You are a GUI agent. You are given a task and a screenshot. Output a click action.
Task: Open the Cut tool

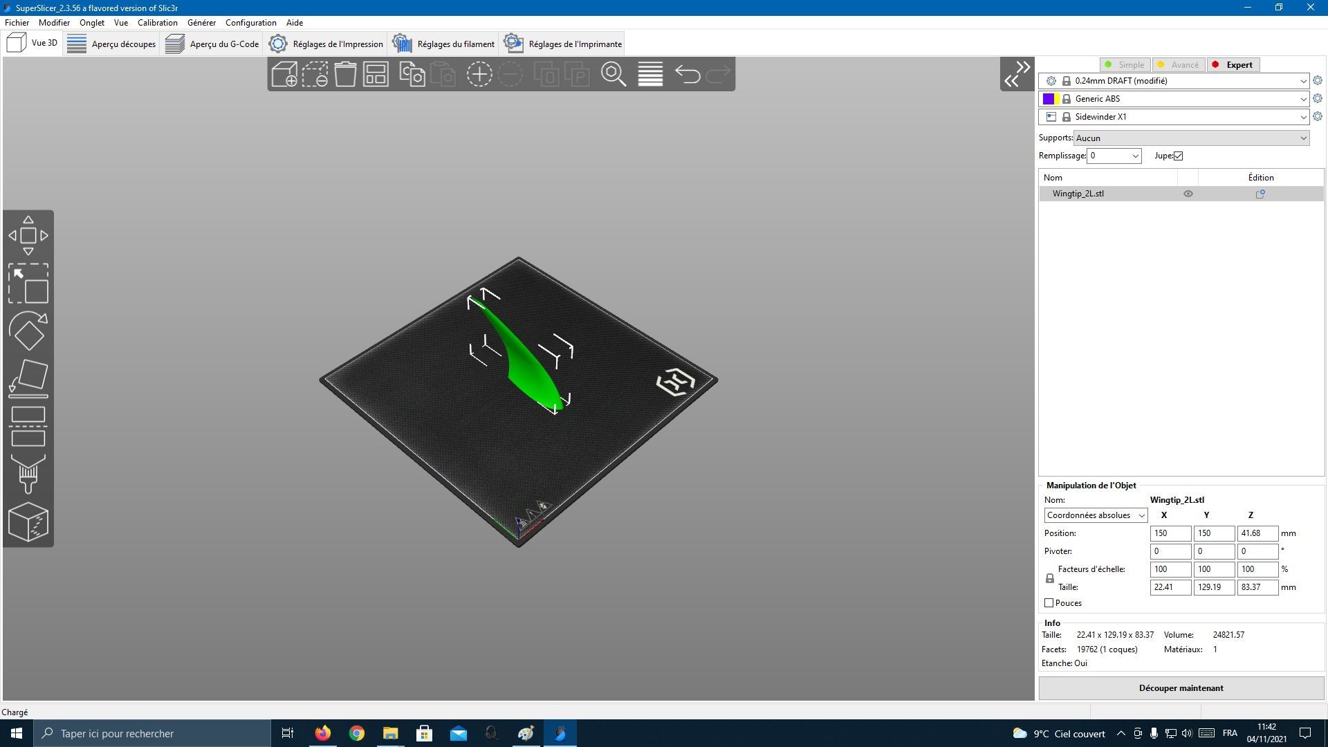(28, 426)
